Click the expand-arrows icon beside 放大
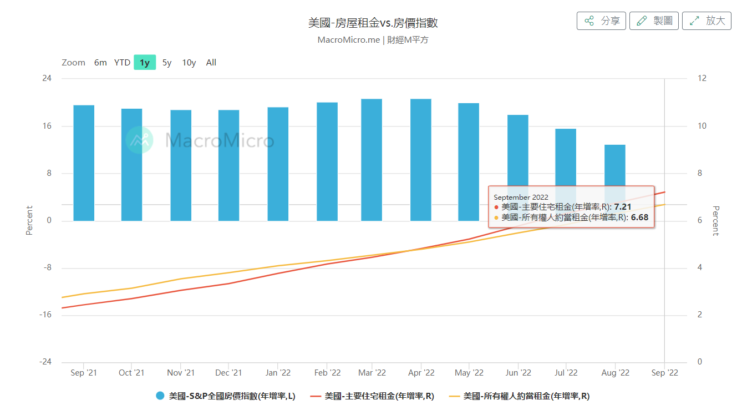Image resolution: width=732 pixels, height=405 pixels. pyautogui.click(x=694, y=21)
